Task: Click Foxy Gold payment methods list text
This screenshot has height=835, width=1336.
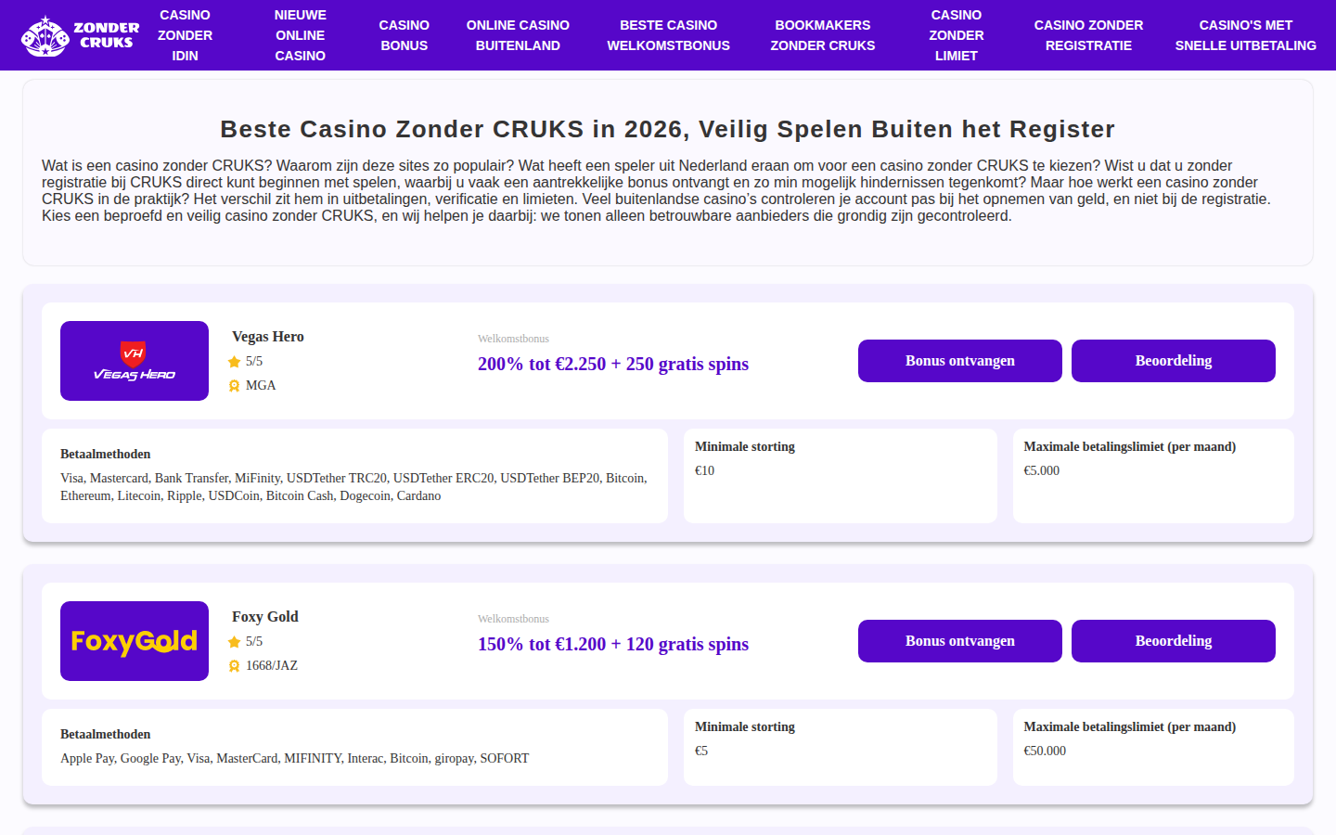Action: [x=295, y=759]
